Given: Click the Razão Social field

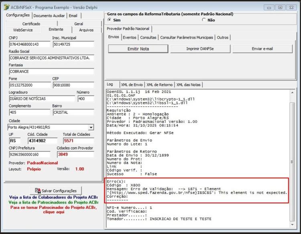Looking at the screenshot, I should 52,58.
